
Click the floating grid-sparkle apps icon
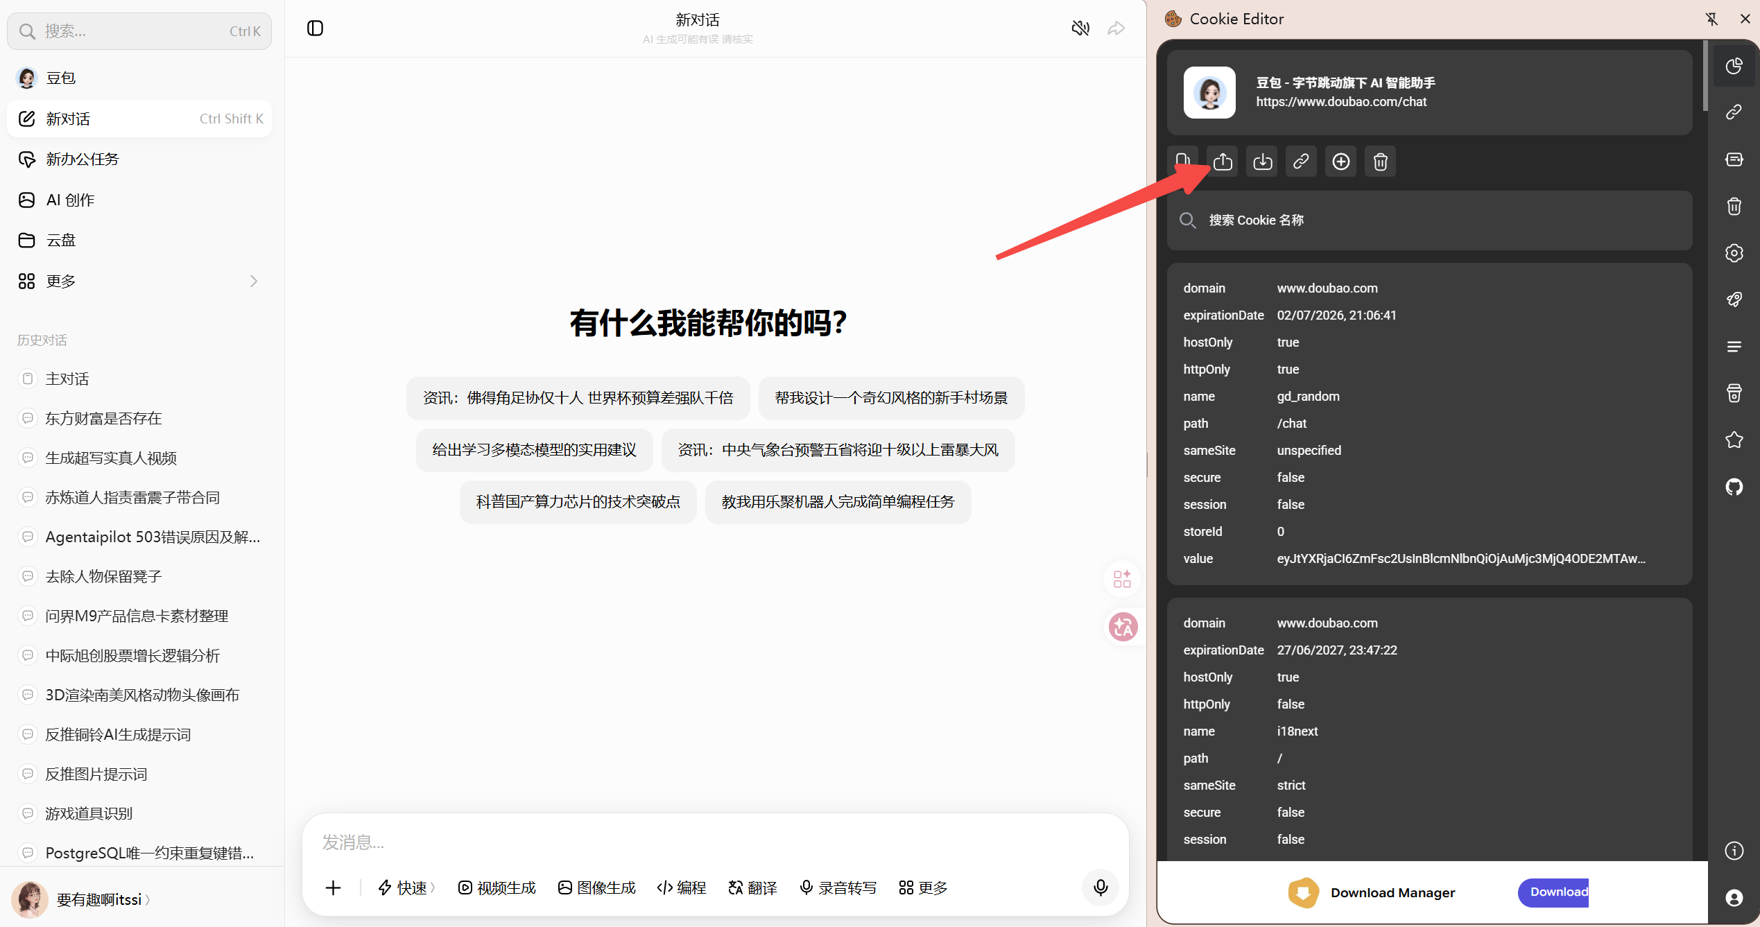tap(1122, 579)
